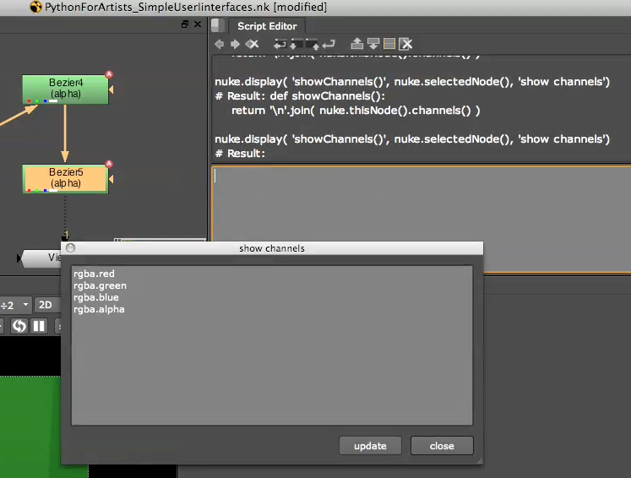631x478 pixels.
Task: Open the 2D view mode selector
Action: tap(47, 306)
